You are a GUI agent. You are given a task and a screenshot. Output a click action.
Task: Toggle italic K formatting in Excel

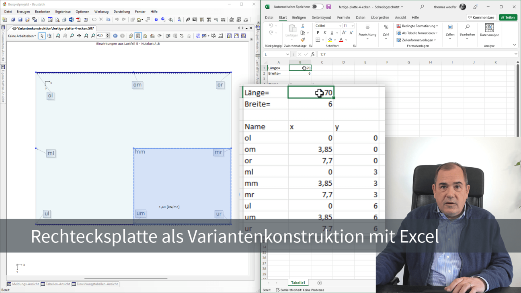point(325,33)
